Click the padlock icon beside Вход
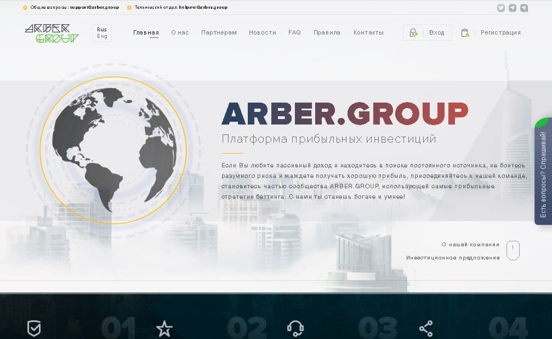 pos(413,33)
